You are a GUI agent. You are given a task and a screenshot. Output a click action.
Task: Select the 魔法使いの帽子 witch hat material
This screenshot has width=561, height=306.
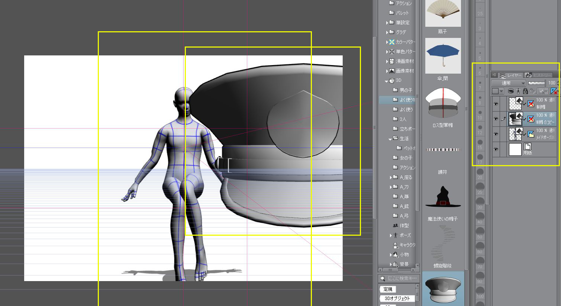(x=442, y=198)
